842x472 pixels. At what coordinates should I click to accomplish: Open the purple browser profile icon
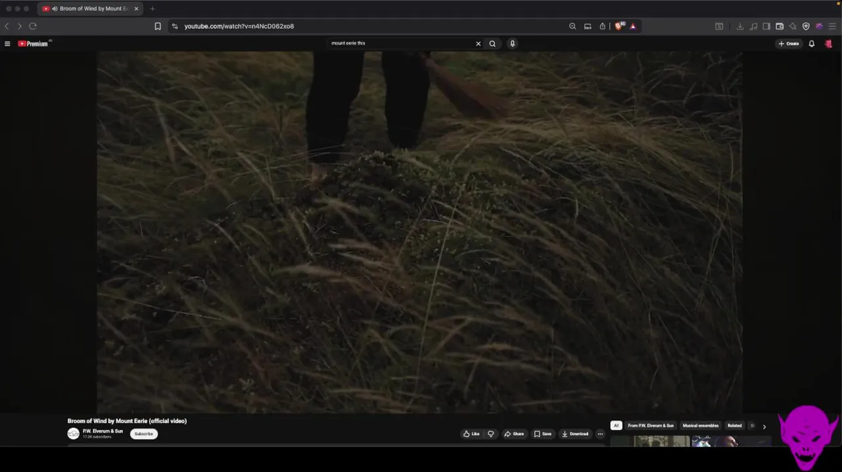coord(819,26)
